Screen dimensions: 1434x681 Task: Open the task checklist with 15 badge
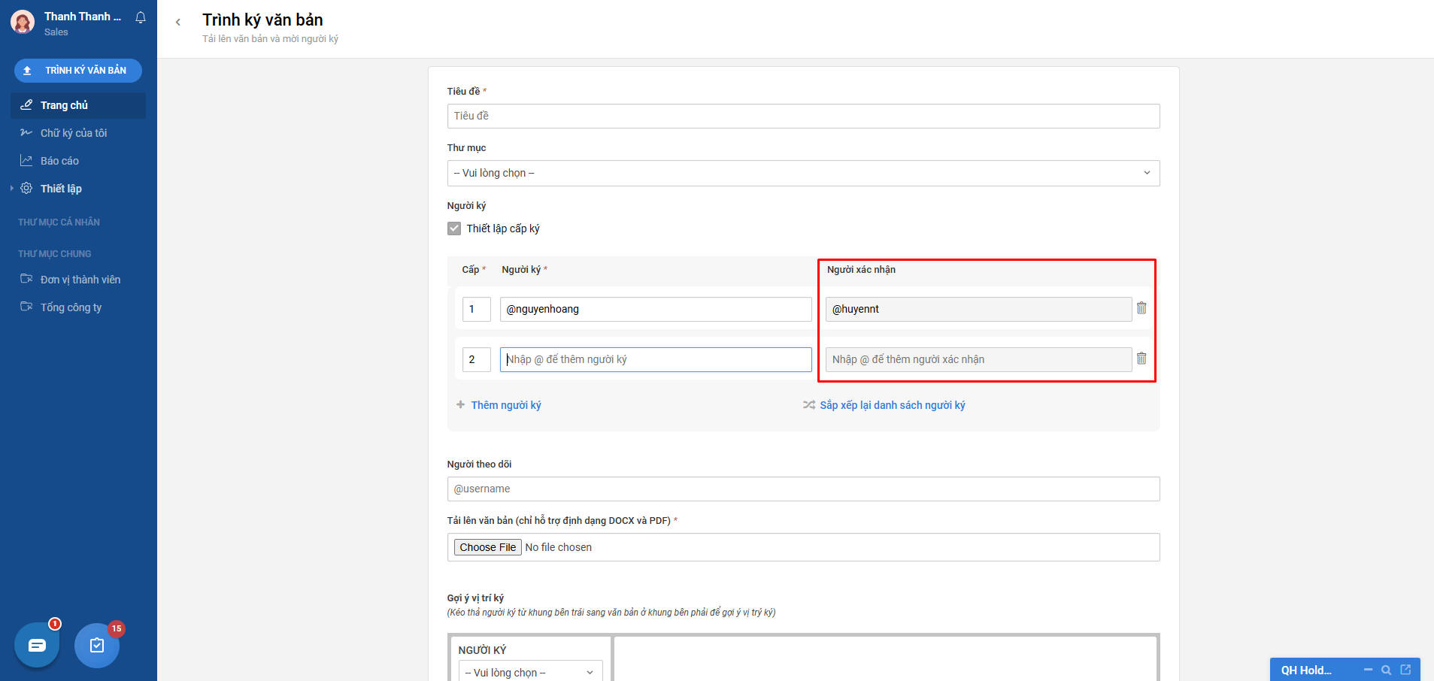97,645
